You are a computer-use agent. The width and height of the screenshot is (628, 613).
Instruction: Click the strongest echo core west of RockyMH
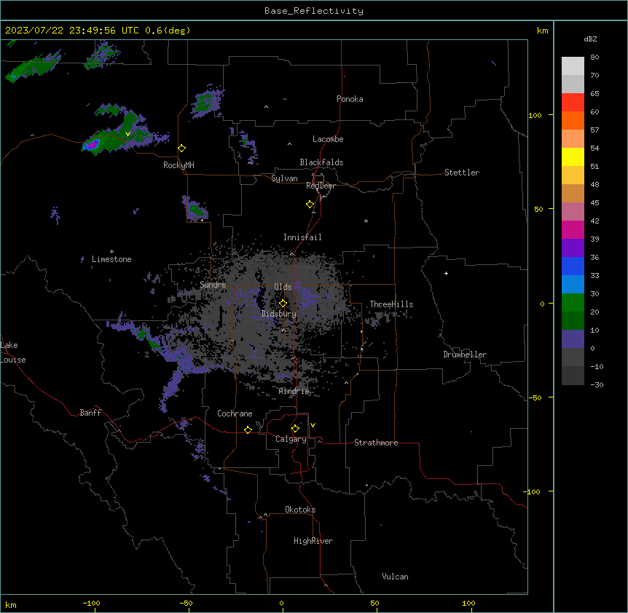[x=93, y=143]
